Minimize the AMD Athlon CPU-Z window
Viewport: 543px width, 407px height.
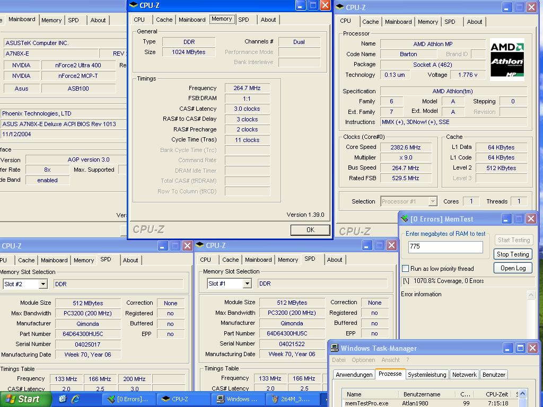[x=506, y=7]
